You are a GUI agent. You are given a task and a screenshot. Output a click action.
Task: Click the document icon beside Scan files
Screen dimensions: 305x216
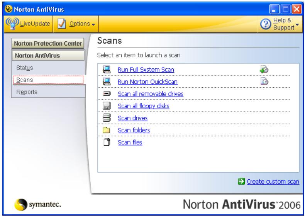[x=107, y=142]
